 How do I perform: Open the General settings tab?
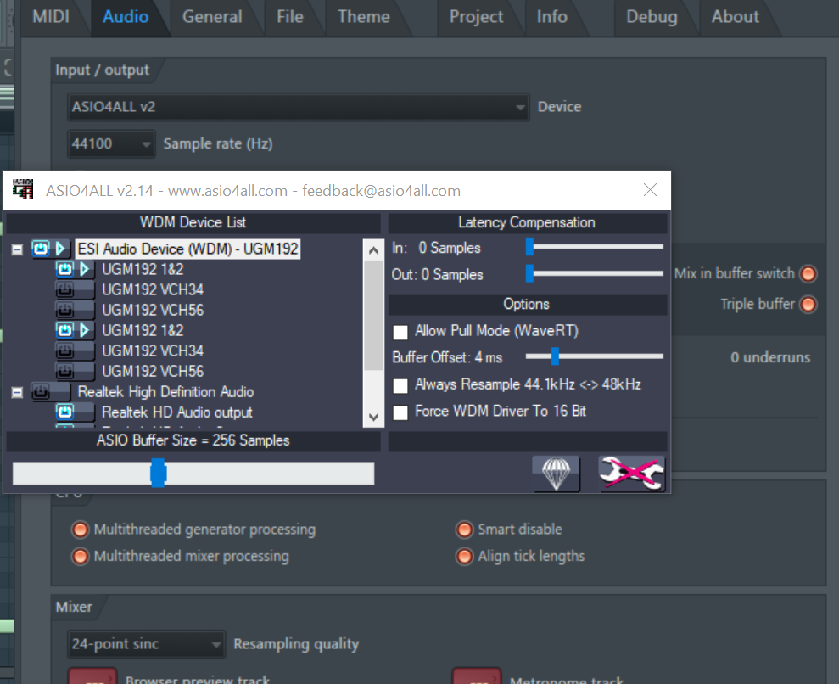point(212,17)
